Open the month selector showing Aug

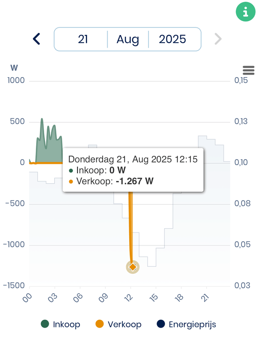coord(128,39)
